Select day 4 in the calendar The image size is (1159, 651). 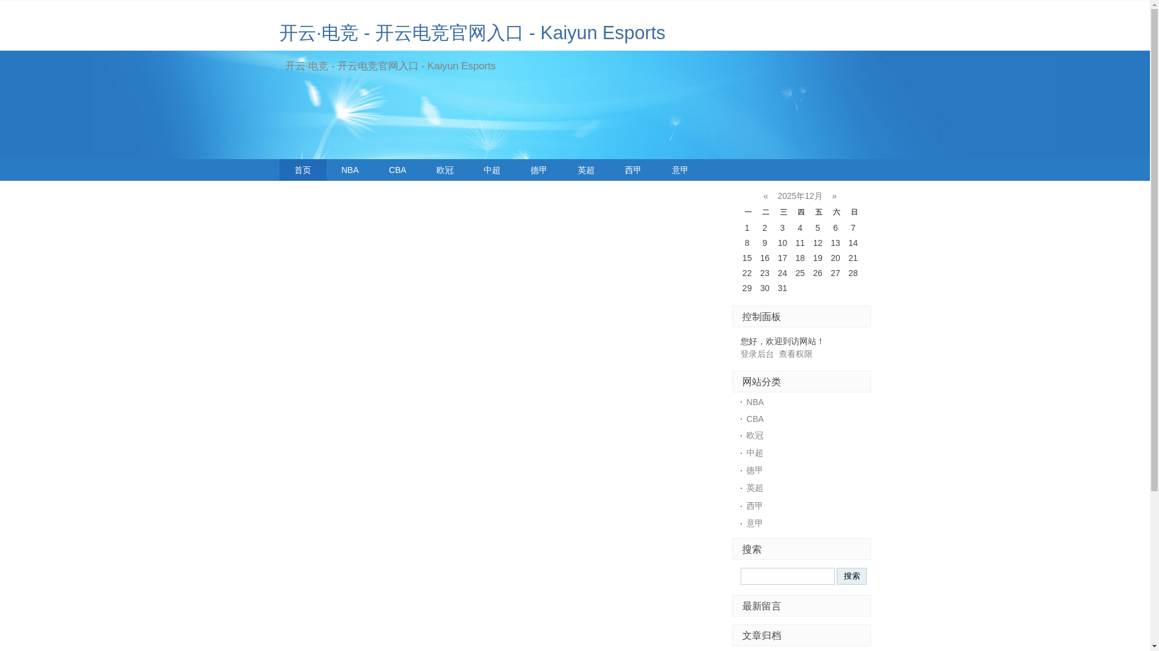(x=800, y=228)
